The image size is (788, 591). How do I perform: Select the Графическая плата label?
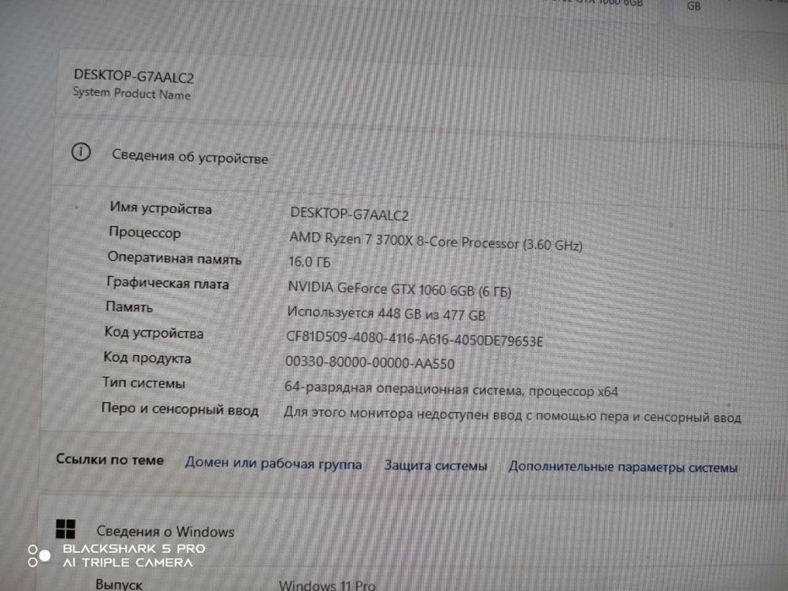[167, 283]
